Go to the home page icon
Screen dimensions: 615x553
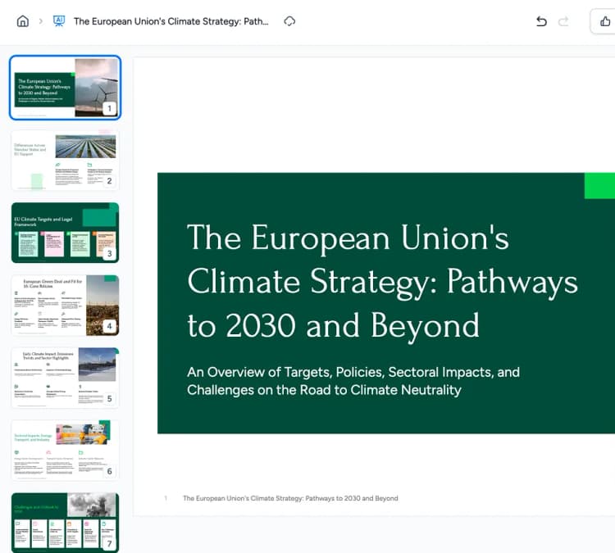pyautogui.click(x=23, y=21)
